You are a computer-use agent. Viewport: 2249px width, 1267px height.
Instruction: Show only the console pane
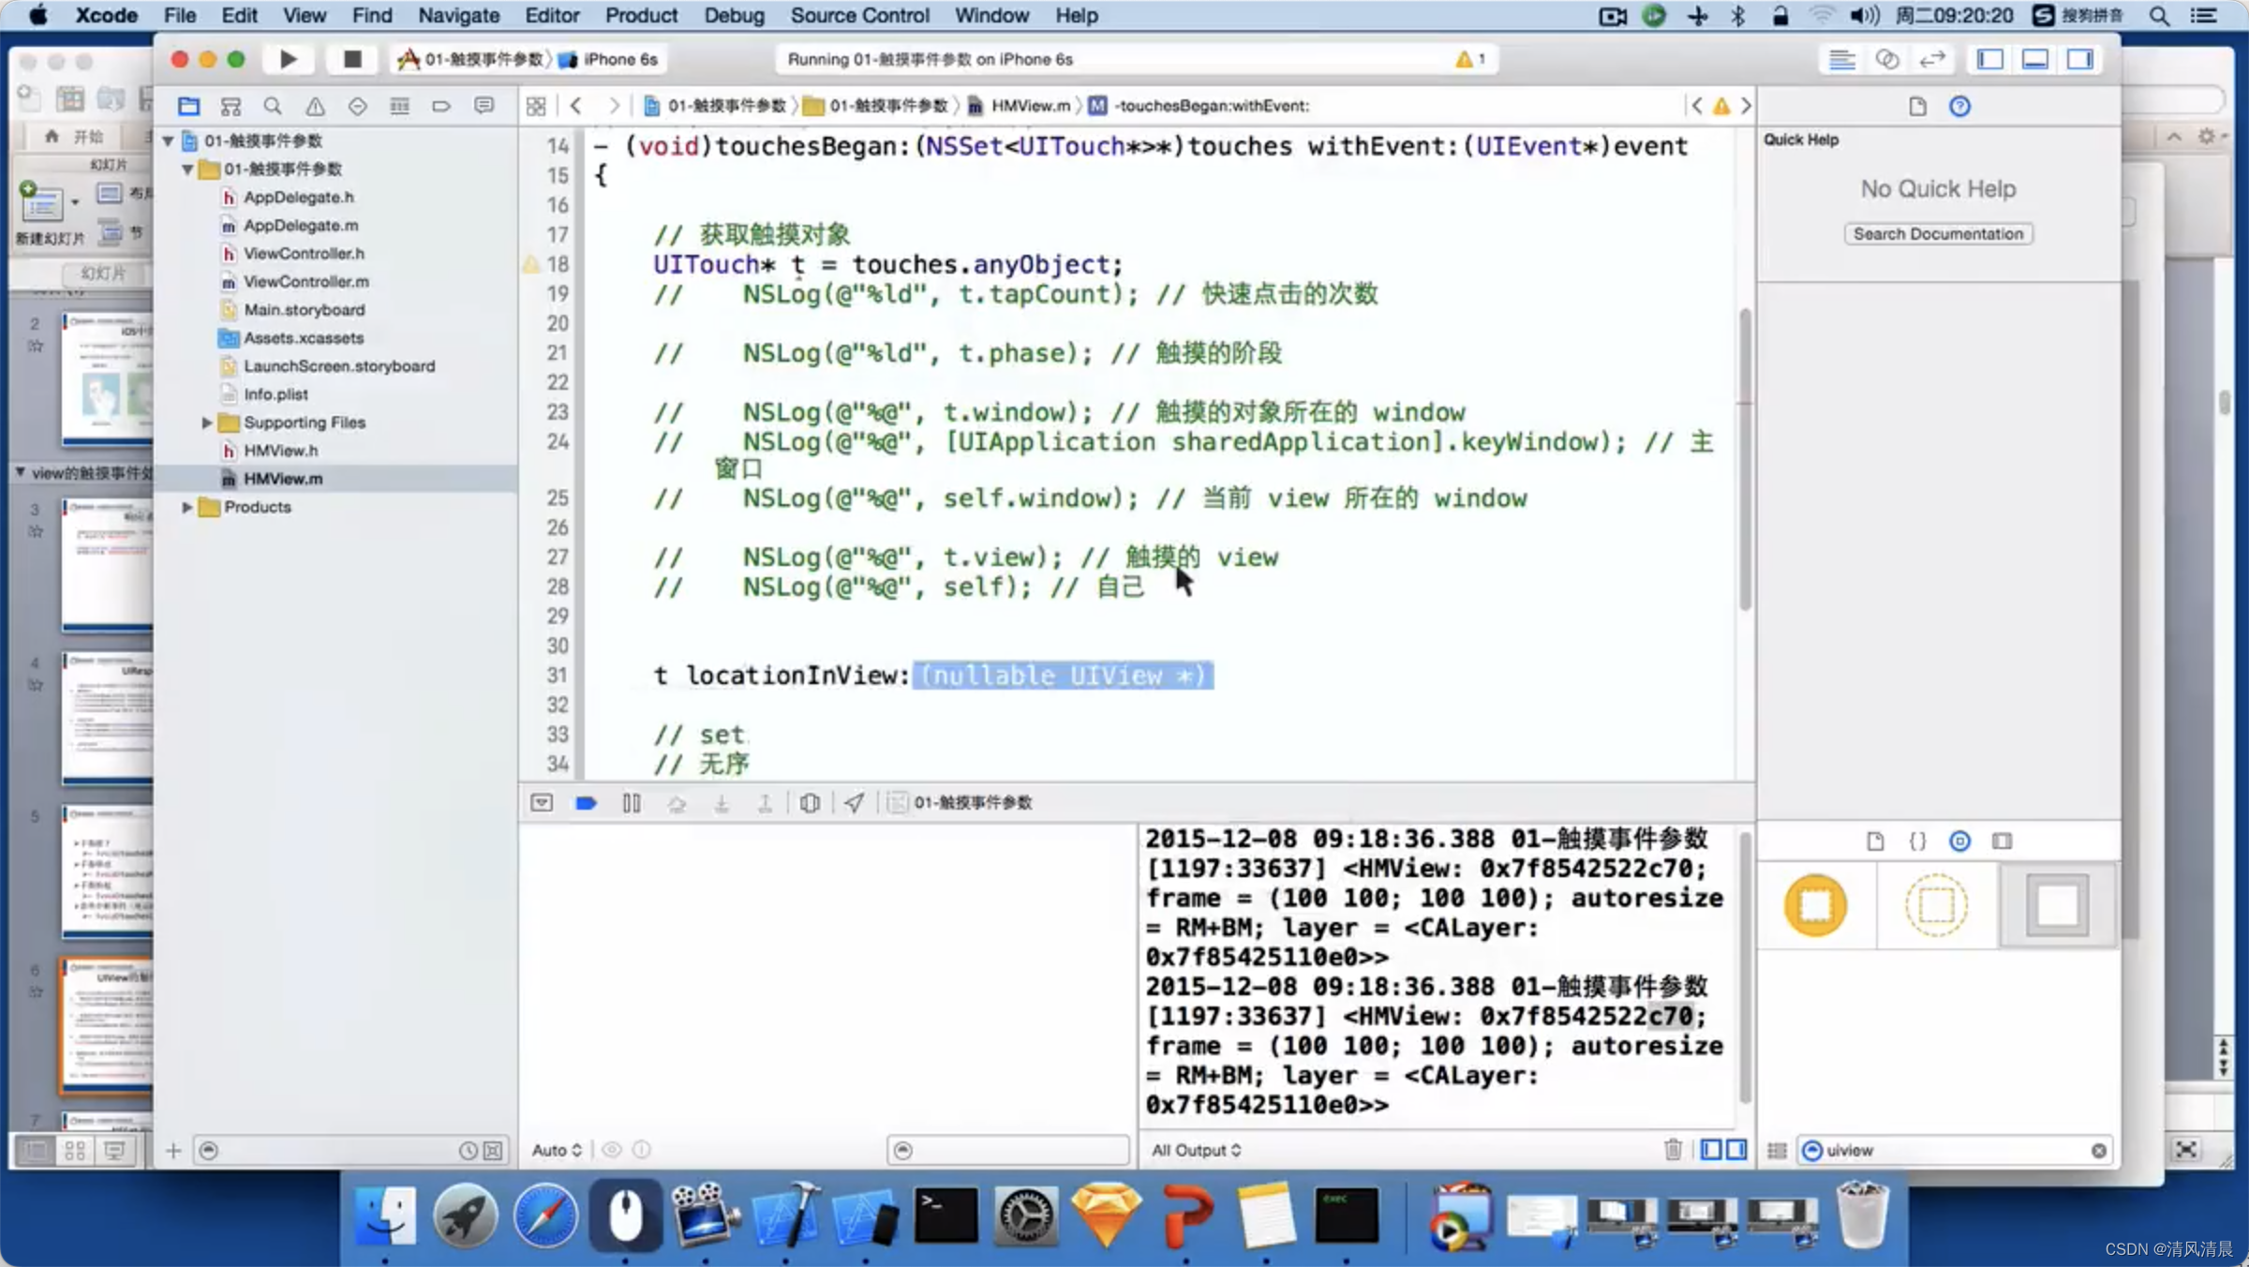click(x=1736, y=1150)
